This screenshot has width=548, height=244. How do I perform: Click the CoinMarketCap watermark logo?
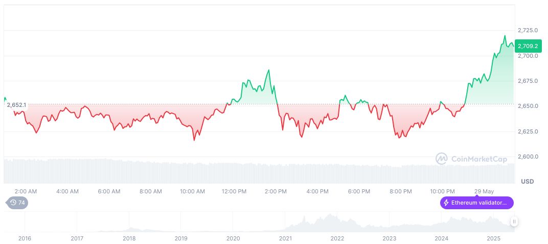click(x=441, y=159)
